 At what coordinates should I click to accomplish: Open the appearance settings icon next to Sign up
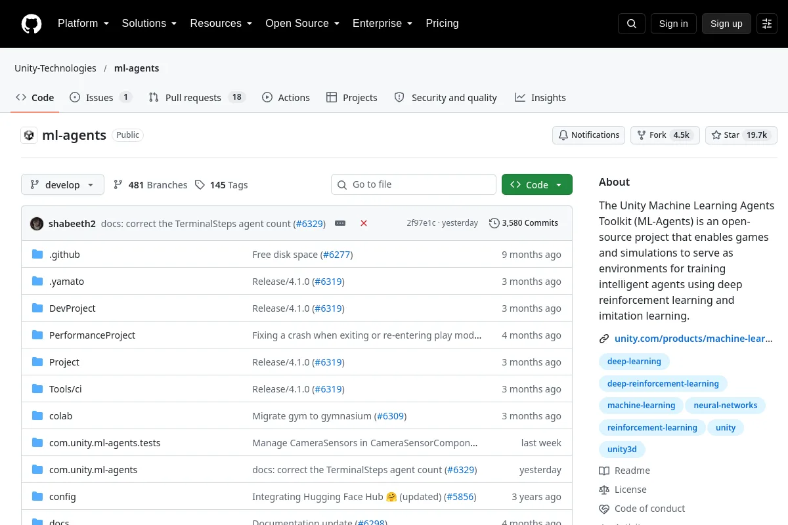point(767,24)
